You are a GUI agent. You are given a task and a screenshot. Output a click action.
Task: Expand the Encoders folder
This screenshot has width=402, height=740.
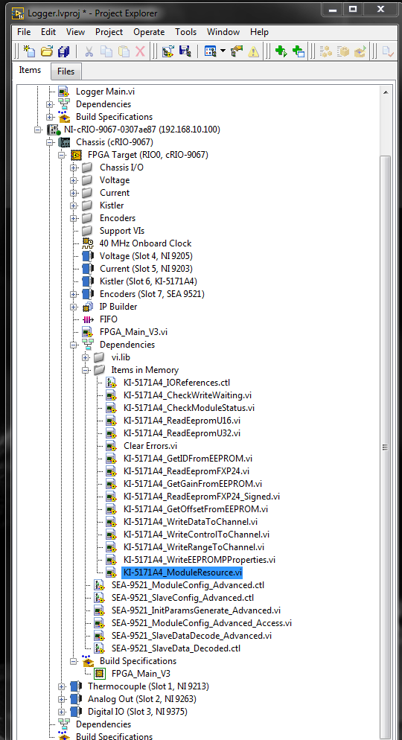click(74, 218)
